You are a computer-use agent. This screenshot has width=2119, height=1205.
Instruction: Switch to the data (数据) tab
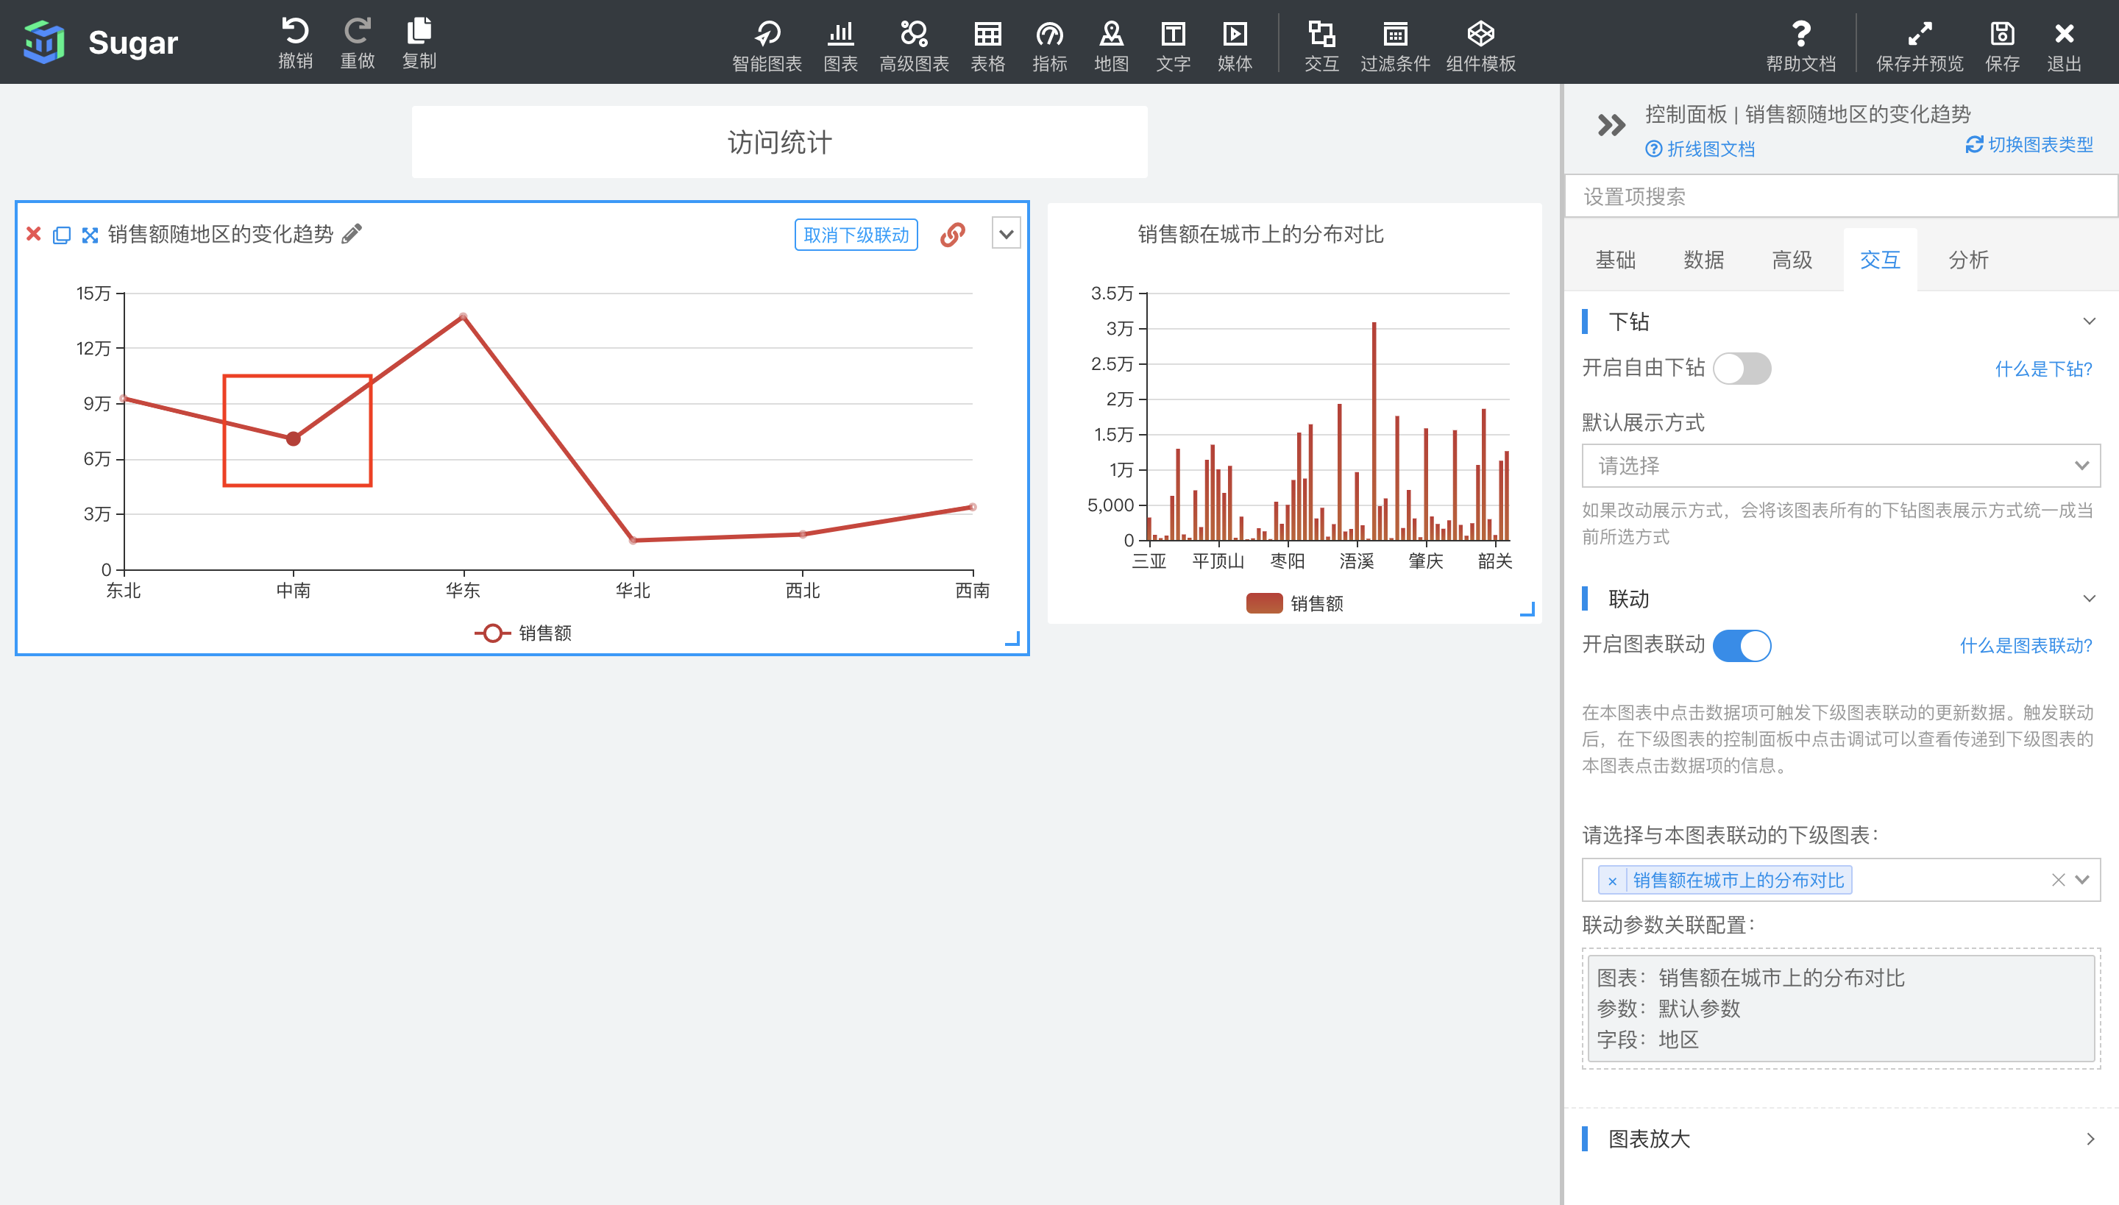click(x=1703, y=260)
